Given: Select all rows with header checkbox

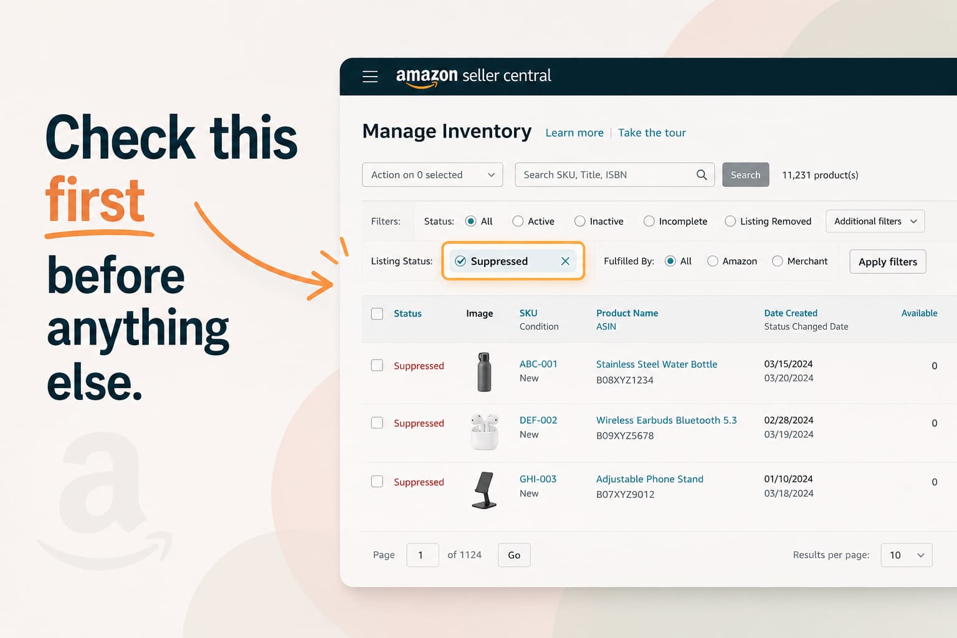Looking at the screenshot, I should pos(377,313).
